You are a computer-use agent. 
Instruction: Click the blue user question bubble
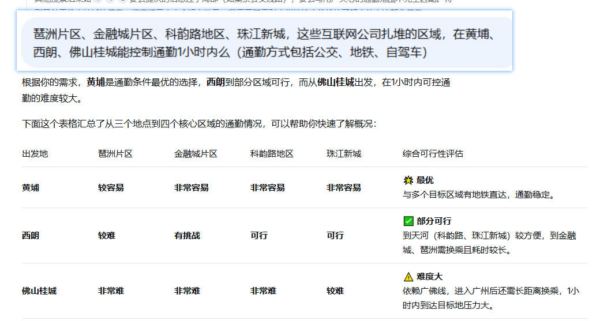[265, 43]
